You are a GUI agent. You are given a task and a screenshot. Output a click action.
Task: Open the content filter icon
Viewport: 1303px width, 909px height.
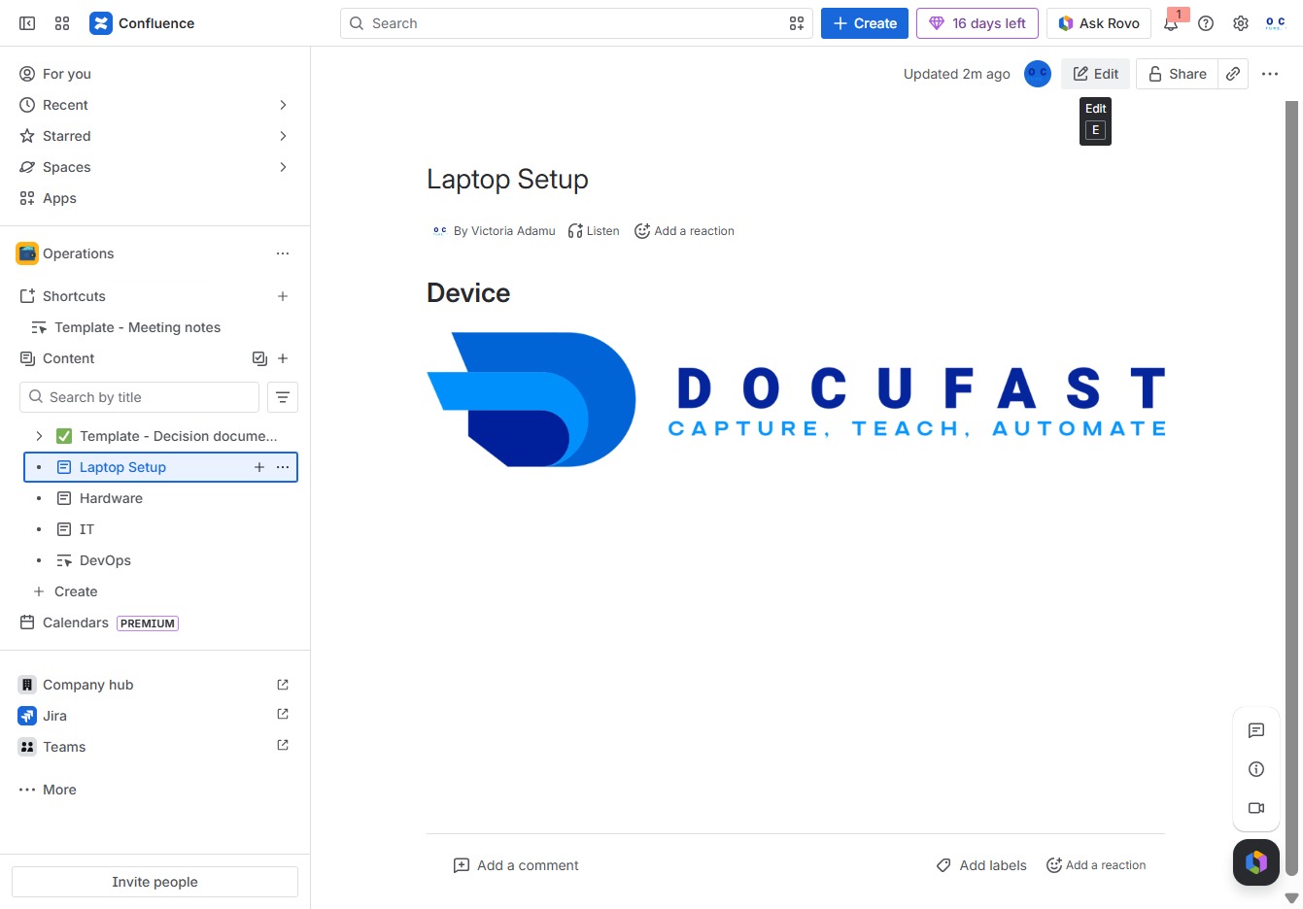(x=283, y=397)
